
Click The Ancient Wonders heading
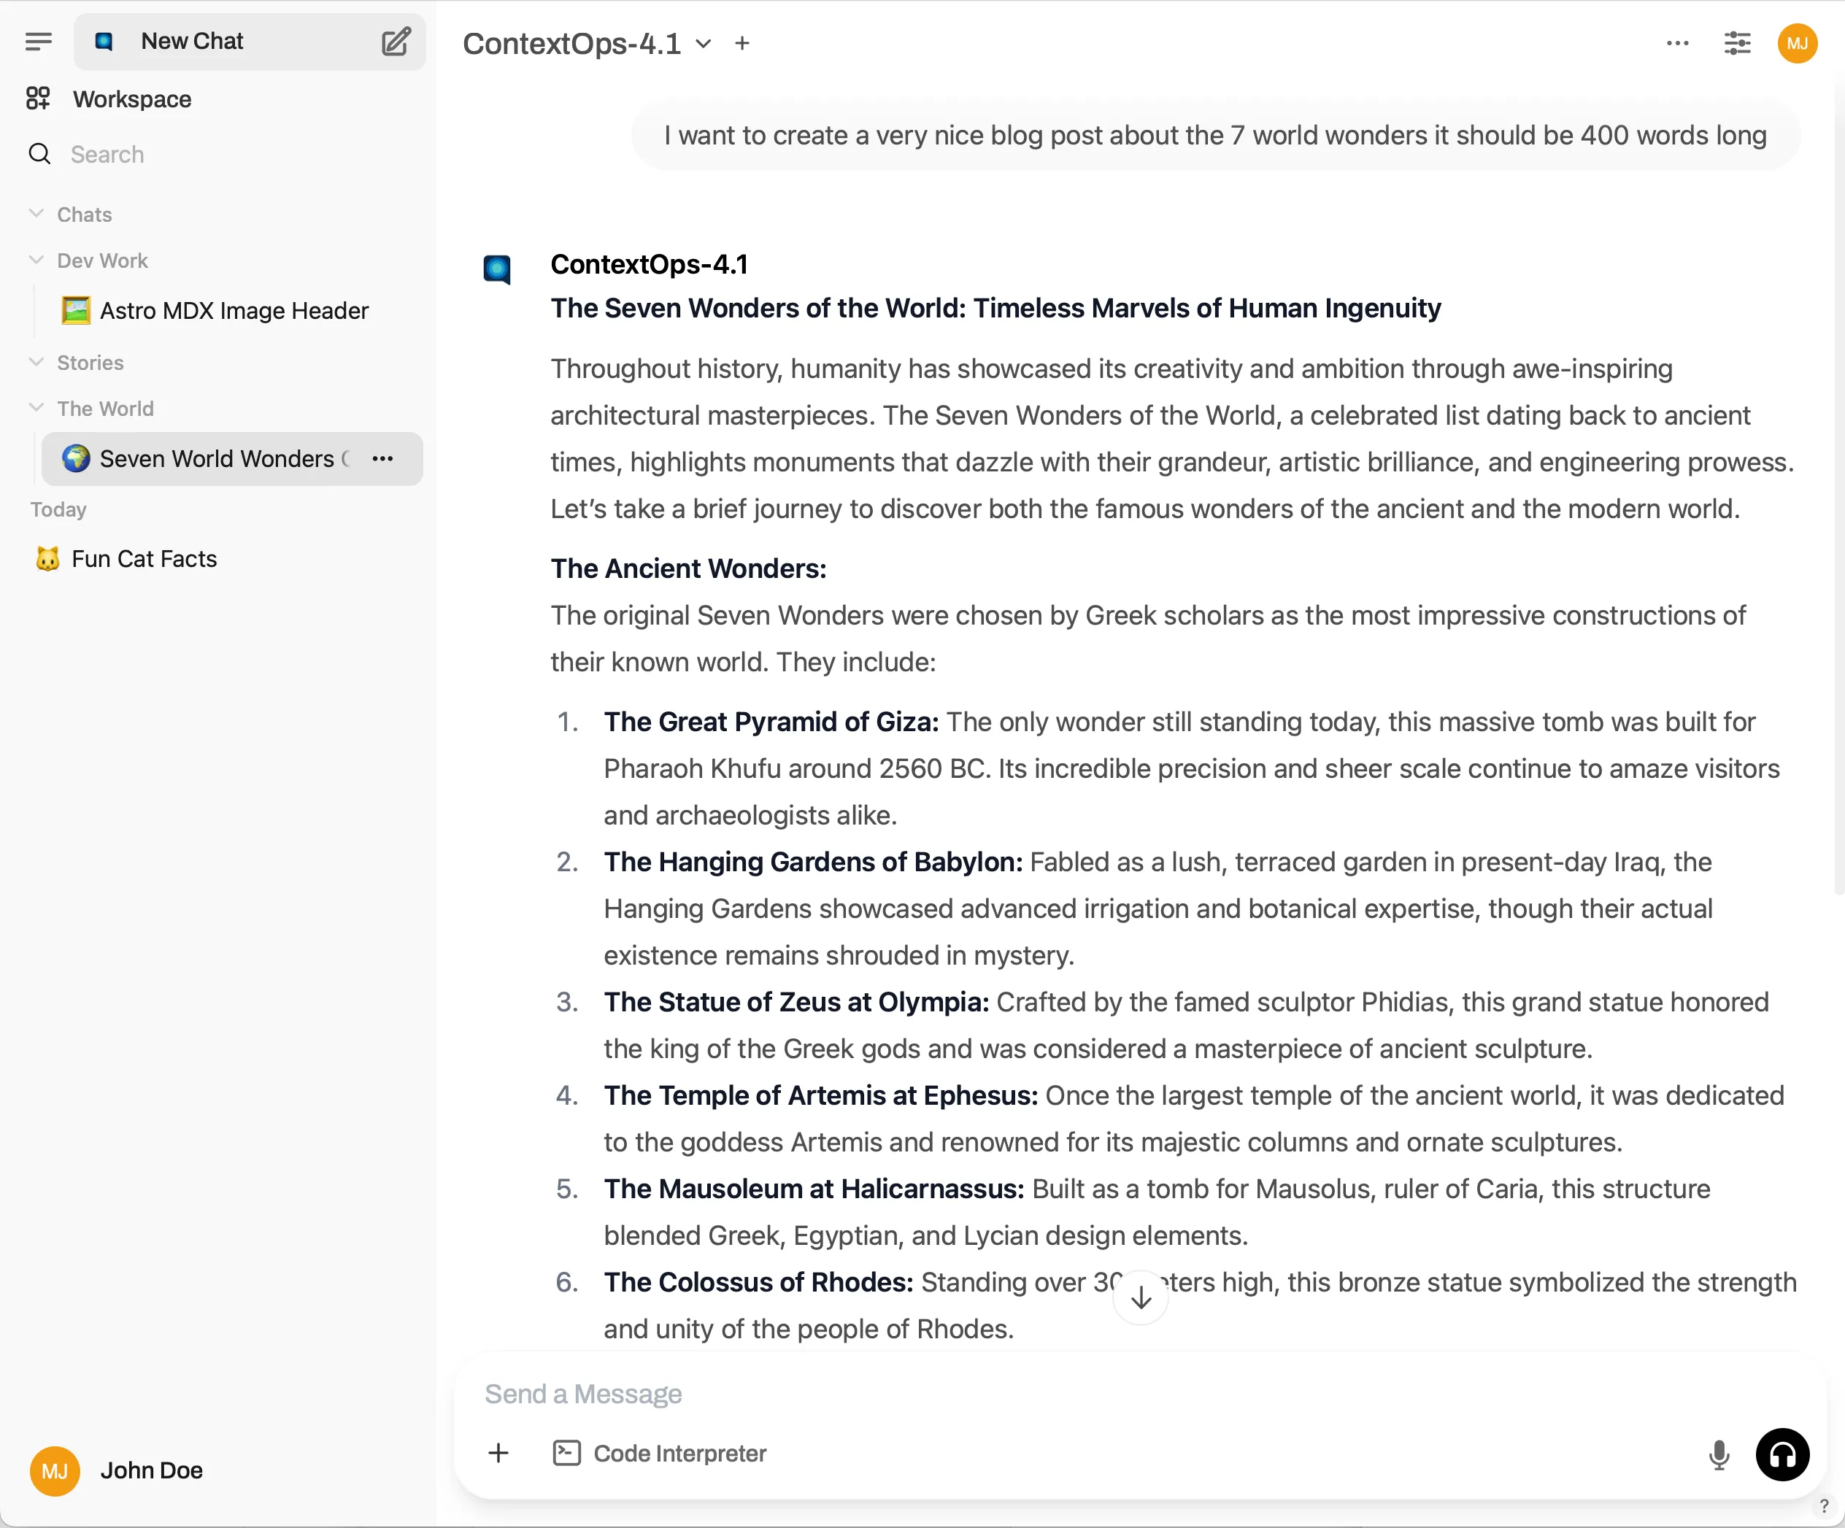click(688, 568)
